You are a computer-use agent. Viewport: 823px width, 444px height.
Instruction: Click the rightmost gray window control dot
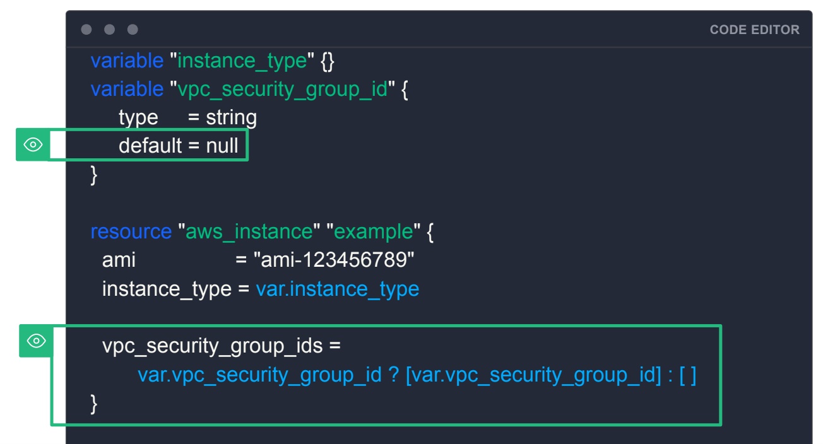pos(133,30)
